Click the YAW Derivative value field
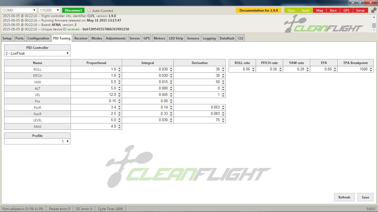 pos(200,82)
